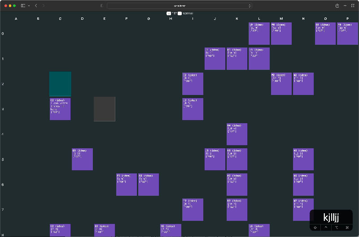This screenshot has height=237, width=359.
Task: Select the K5 idea card
Action: point(237,159)
